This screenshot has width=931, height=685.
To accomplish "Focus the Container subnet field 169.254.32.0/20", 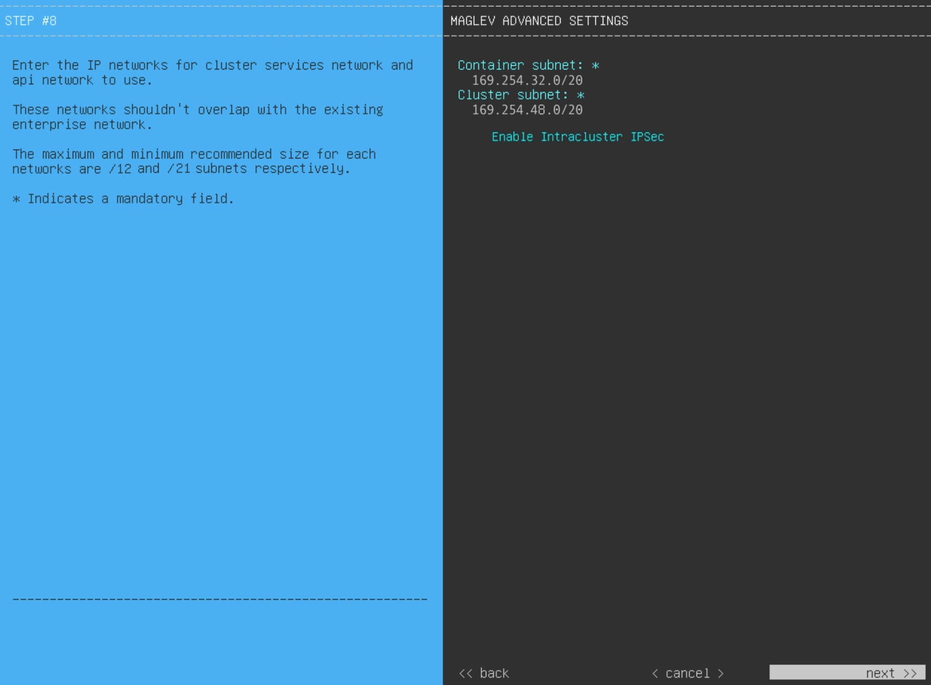I will [x=527, y=81].
